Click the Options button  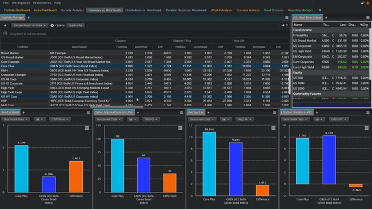(x=57, y=25)
